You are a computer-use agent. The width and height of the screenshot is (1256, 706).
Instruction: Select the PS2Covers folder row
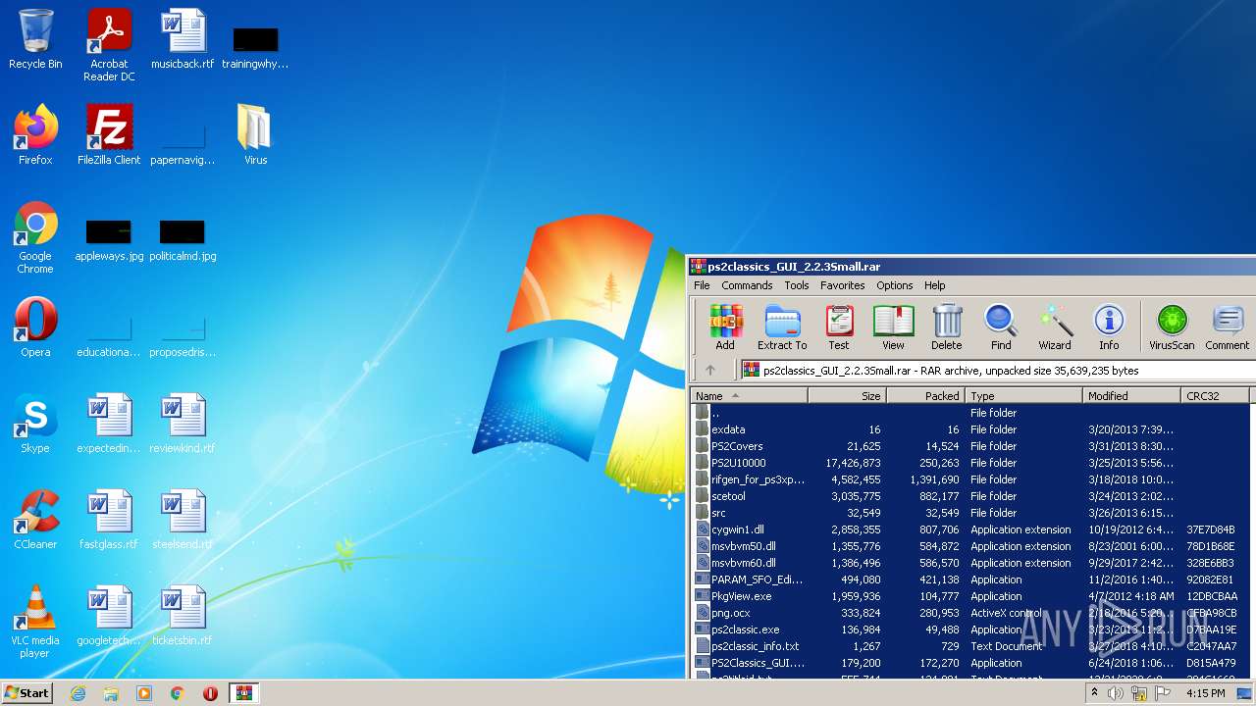coord(971,446)
